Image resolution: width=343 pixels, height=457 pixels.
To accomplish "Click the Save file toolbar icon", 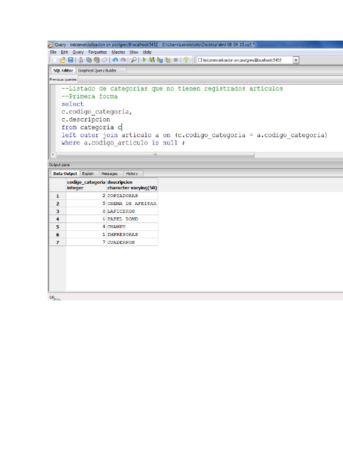I will pyautogui.click(x=71, y=60).
